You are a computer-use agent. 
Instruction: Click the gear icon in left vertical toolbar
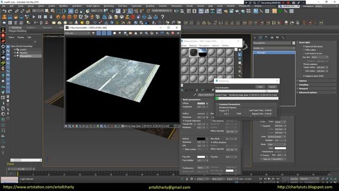(x=3, y=46)
